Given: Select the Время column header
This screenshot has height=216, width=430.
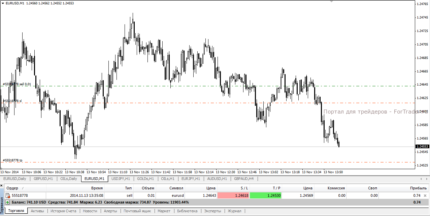Looking at the screenshot, I should (97, 188).
